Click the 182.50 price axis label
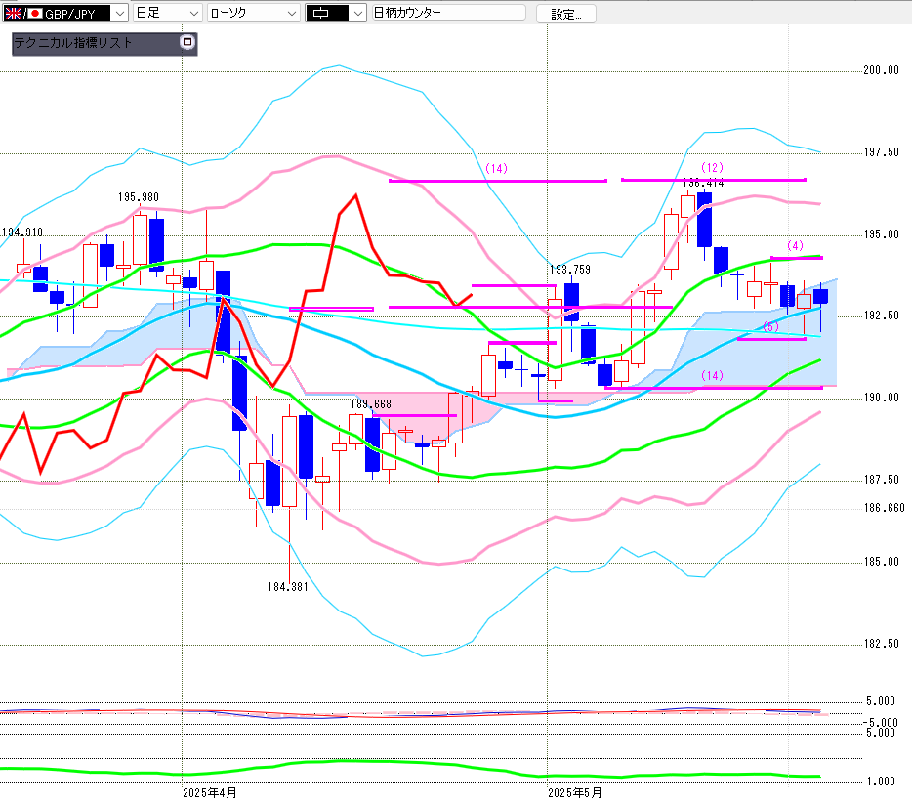The width and height of the screenshot is (912, 801). coord(881,644)
